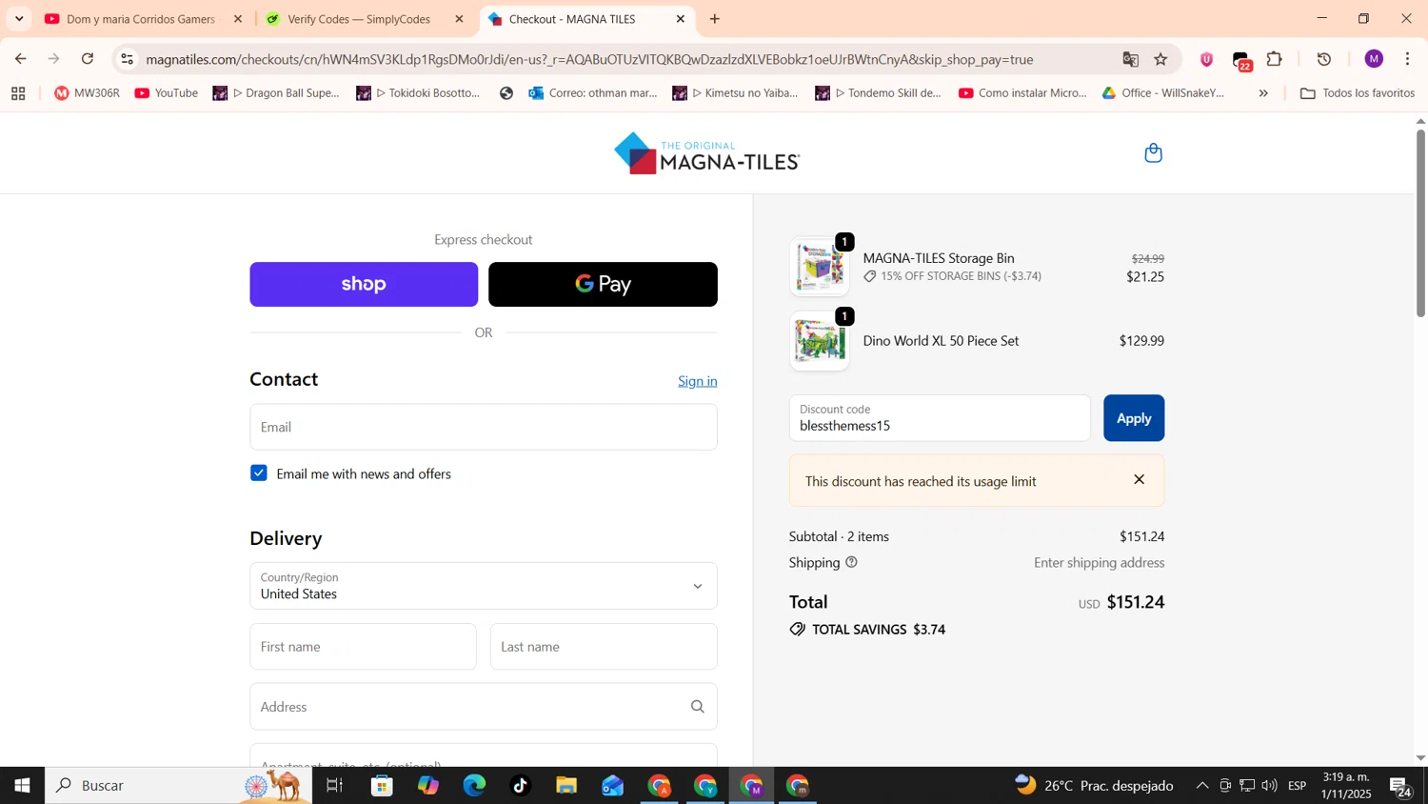Open the Extensions puzzle icon
Image resolution: width=1428 pixels, height=804 pixels.
click(x=1275, y=59)
